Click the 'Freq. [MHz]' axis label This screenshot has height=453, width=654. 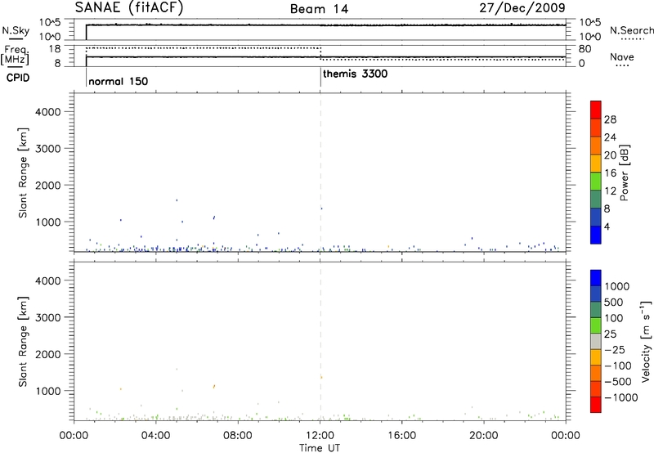click(x=16, y=56)
